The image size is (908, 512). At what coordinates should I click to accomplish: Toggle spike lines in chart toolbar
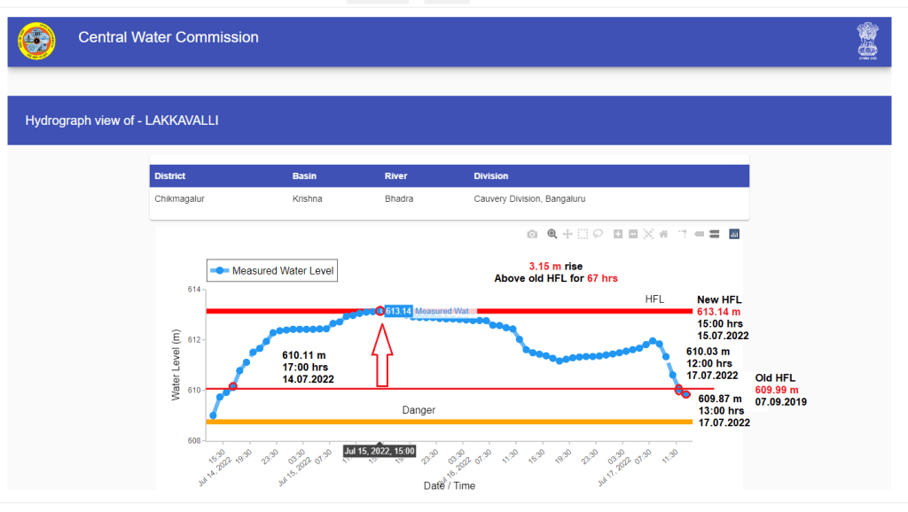tap(683, 234)
